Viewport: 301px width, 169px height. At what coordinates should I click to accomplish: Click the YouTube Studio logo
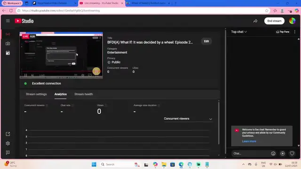click(24, 21)
